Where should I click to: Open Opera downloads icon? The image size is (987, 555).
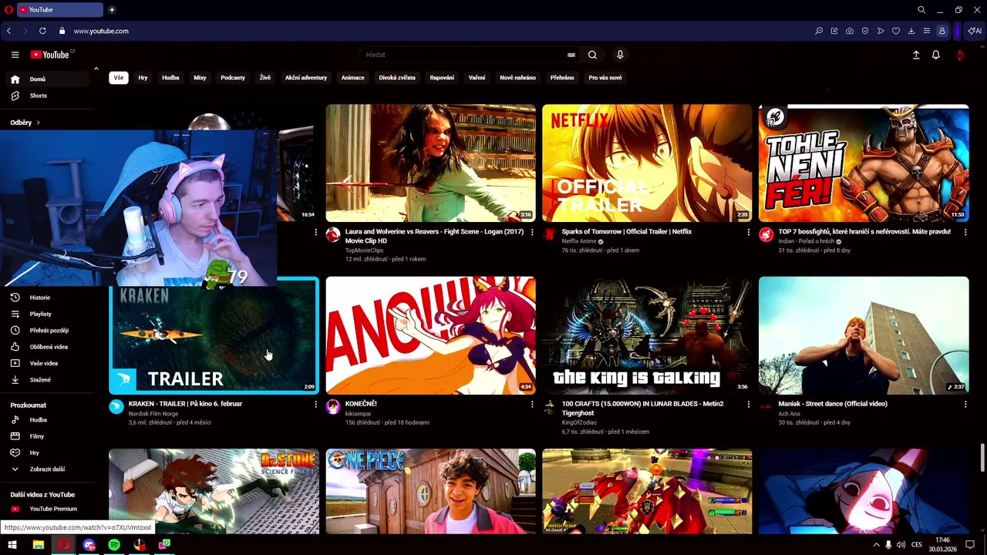click(x=911, y=31)
